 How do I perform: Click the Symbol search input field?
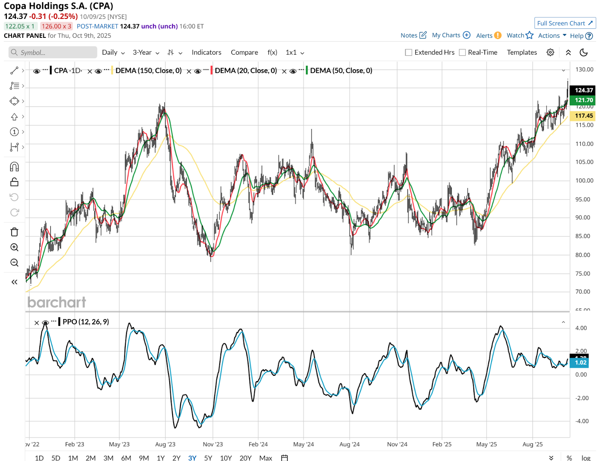point(53,52)
